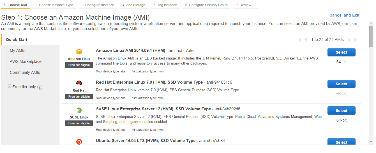Show Community AMIs list

25,72
